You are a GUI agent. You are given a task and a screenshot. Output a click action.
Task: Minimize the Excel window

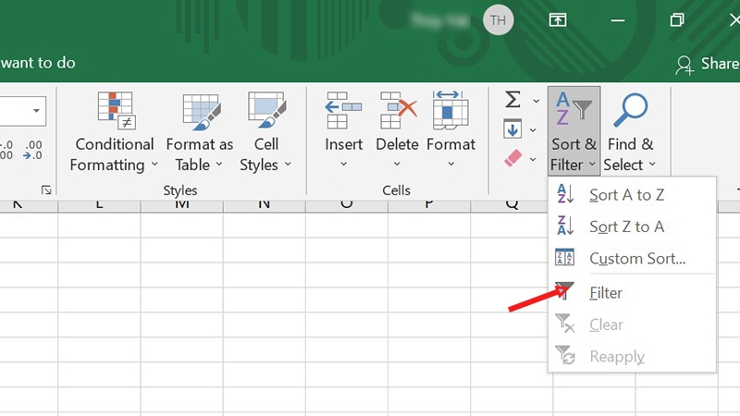tap(617, 20)
